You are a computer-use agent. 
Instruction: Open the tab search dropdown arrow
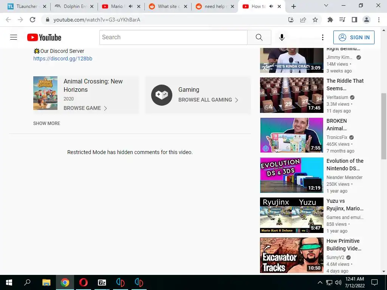[326, 5]
